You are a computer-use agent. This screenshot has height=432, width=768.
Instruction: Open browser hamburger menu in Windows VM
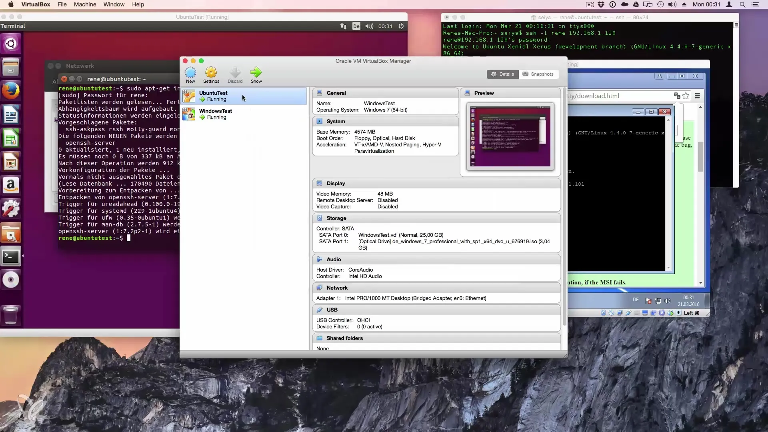coord(697,96)
